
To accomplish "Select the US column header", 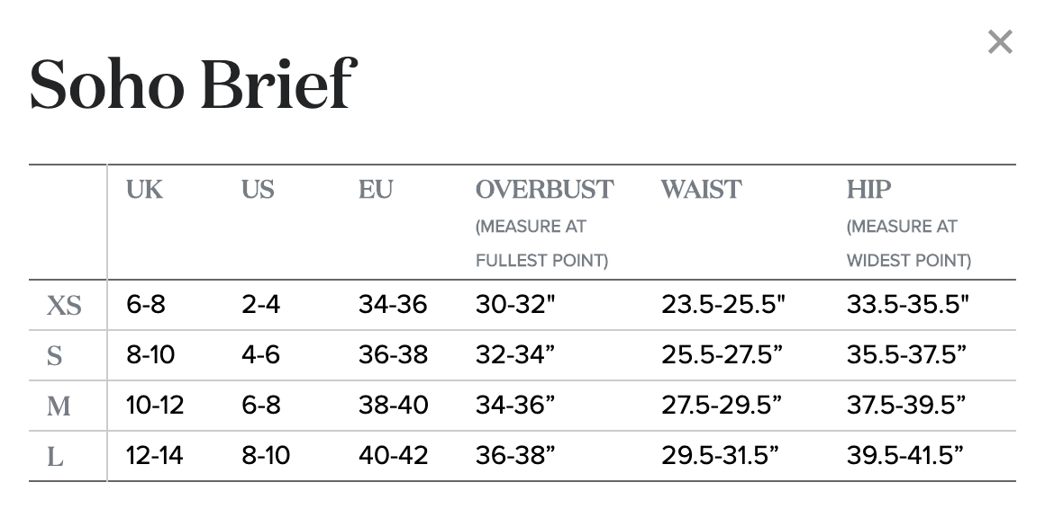I will coord(259,190).
